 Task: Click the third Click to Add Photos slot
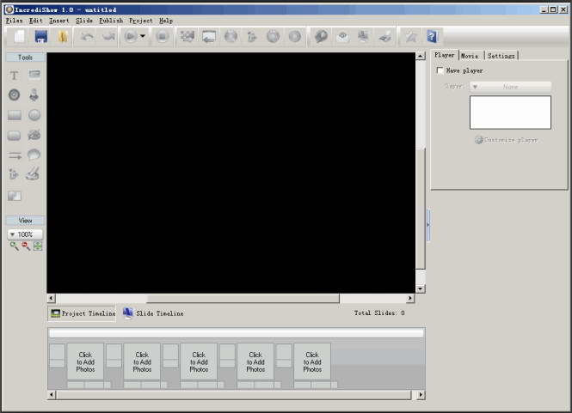199,361
